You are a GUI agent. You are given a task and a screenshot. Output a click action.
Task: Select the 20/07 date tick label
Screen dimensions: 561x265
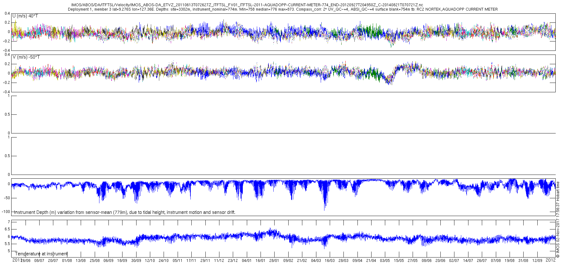click(x=53, y=261)
